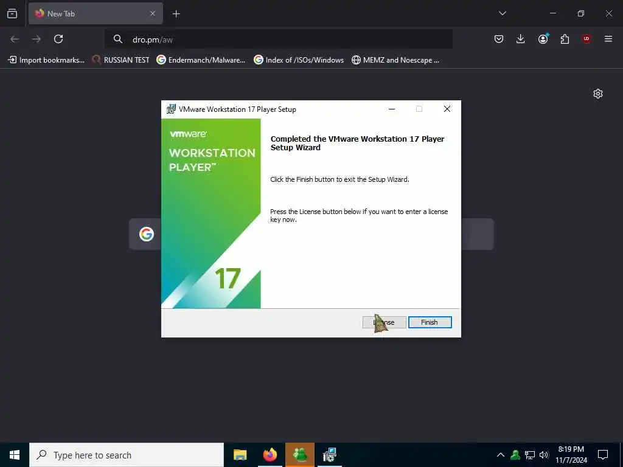
Task: Click Firefox icon on the taskbar
Action: pyautogui.click(x=270, y=455)
